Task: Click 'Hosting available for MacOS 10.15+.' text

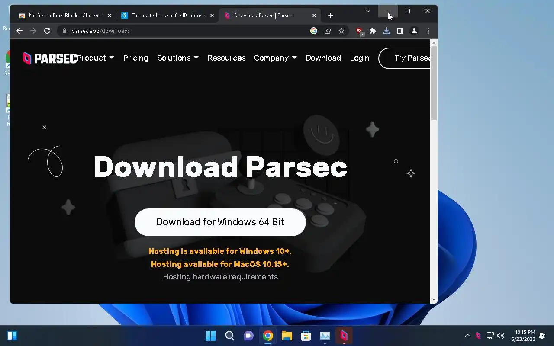Action: (x=220, y=264)
